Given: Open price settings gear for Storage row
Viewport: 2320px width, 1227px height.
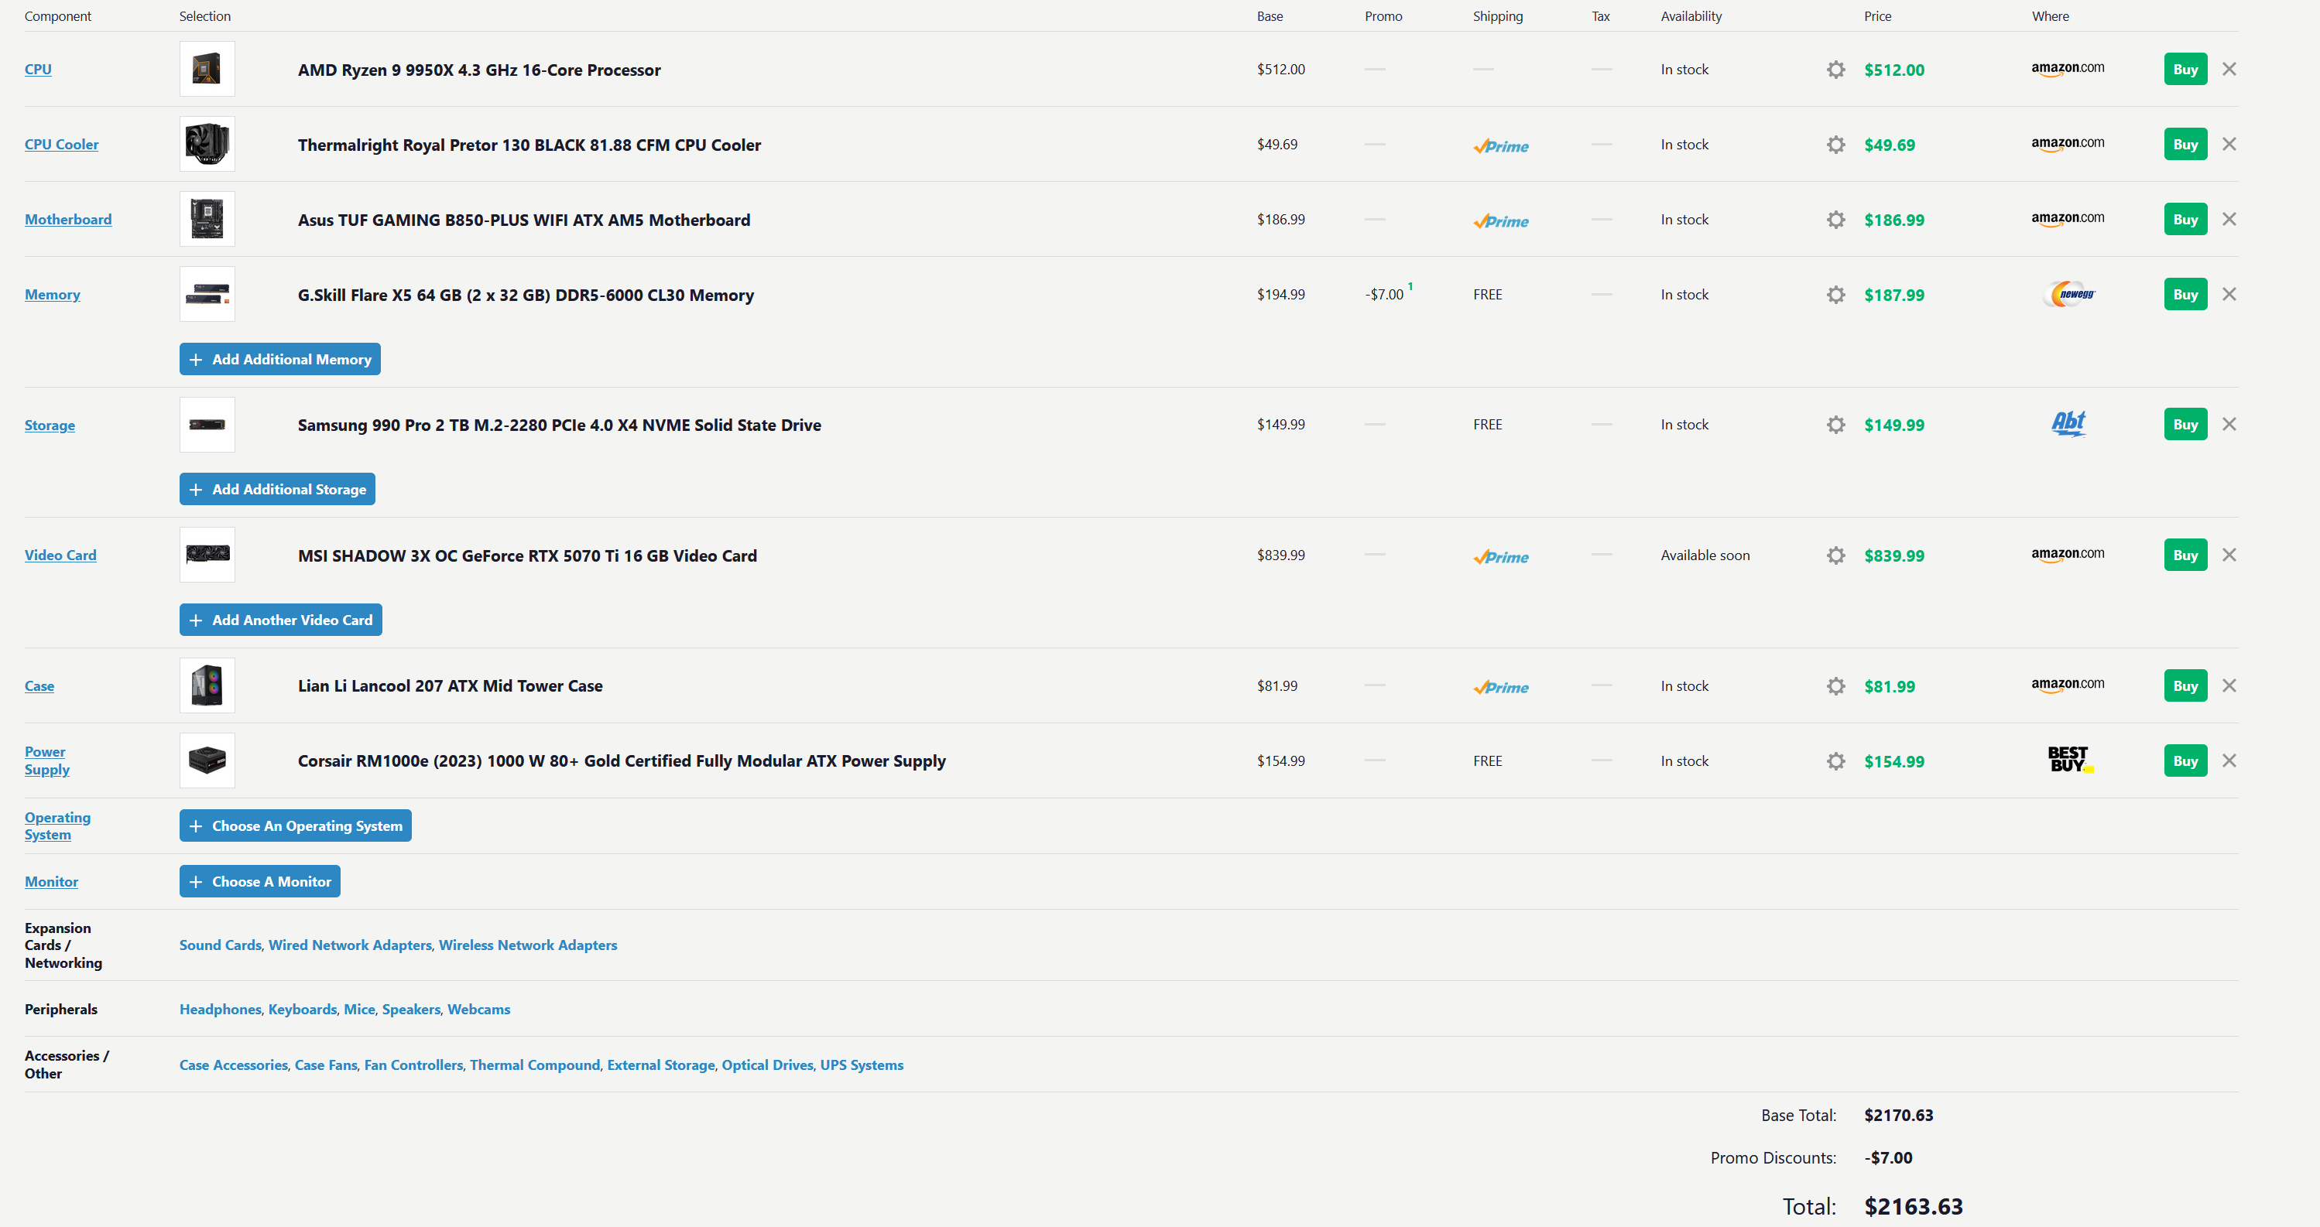Looking at the screenshot, I should [1835, 424].
